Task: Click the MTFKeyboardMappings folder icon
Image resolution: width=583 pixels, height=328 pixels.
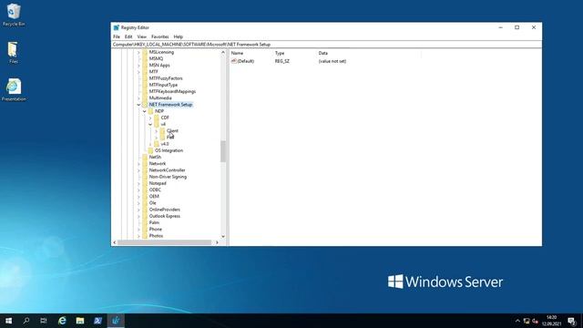Action: [145, 91]
